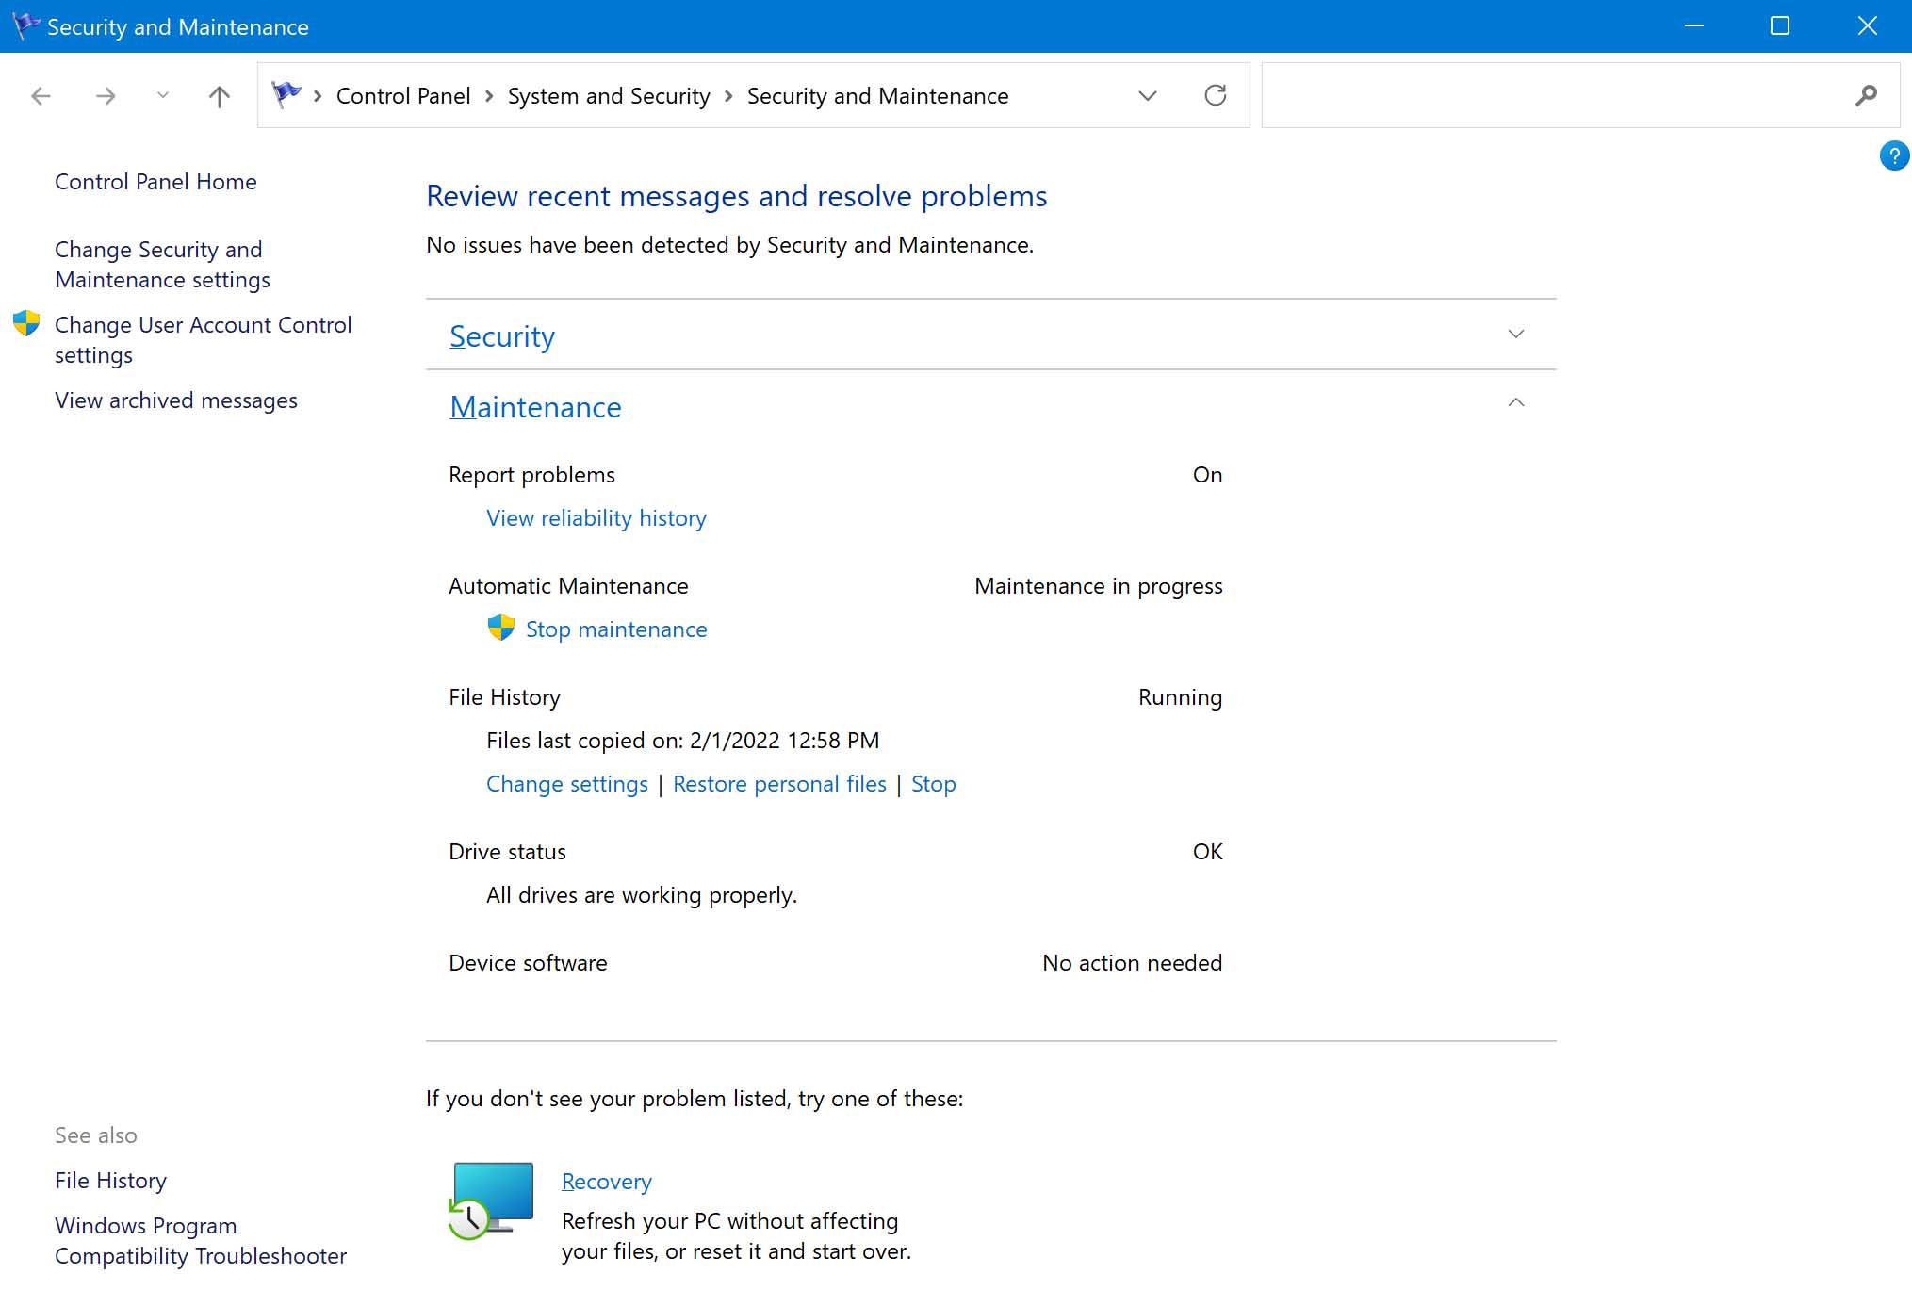Click Restore personal files
Screen dimensions: 1912x1307
pyautogui.click(x=779, y=783)
